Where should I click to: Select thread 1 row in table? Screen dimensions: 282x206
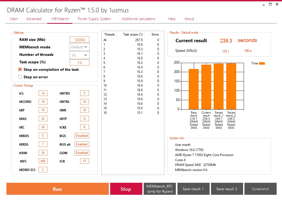(x=132, y=45)
